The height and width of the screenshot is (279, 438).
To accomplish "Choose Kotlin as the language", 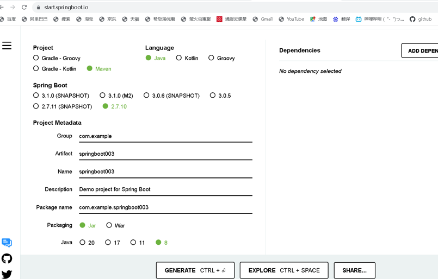I will coord(178,58).
